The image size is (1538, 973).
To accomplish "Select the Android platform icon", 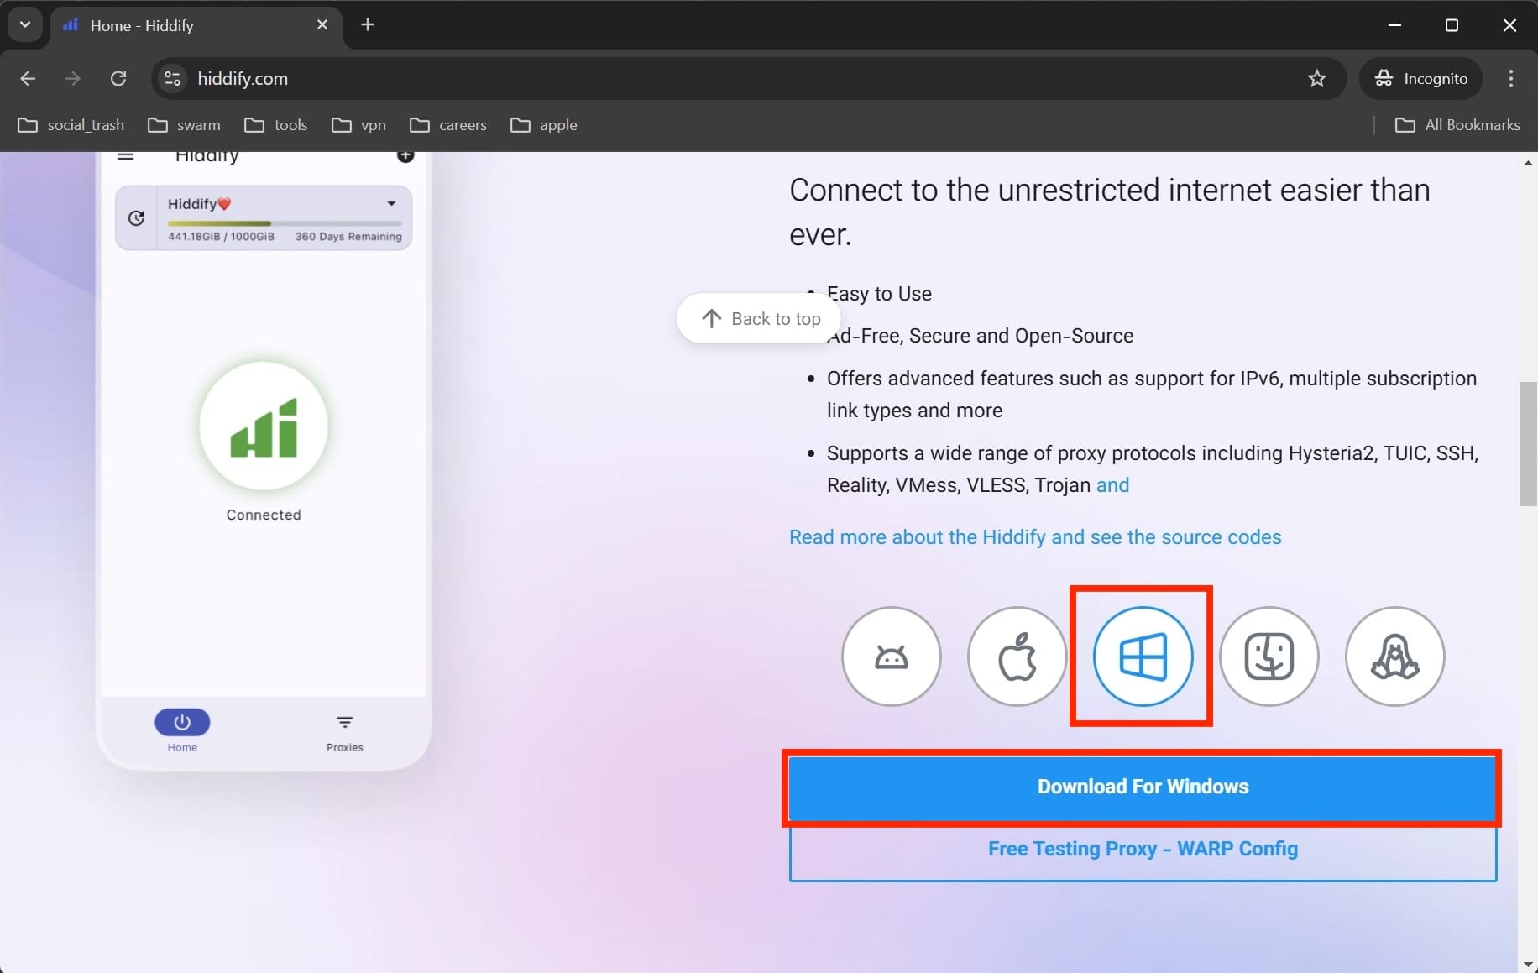I will (x=891, y=657).
